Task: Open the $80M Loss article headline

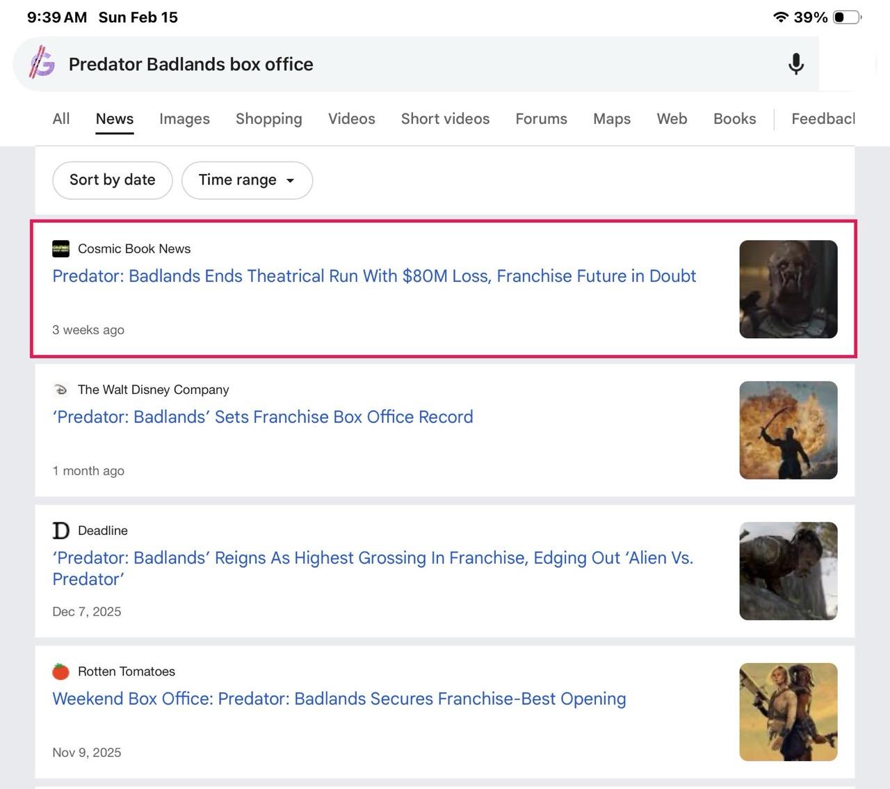Action: click(374, 276)
